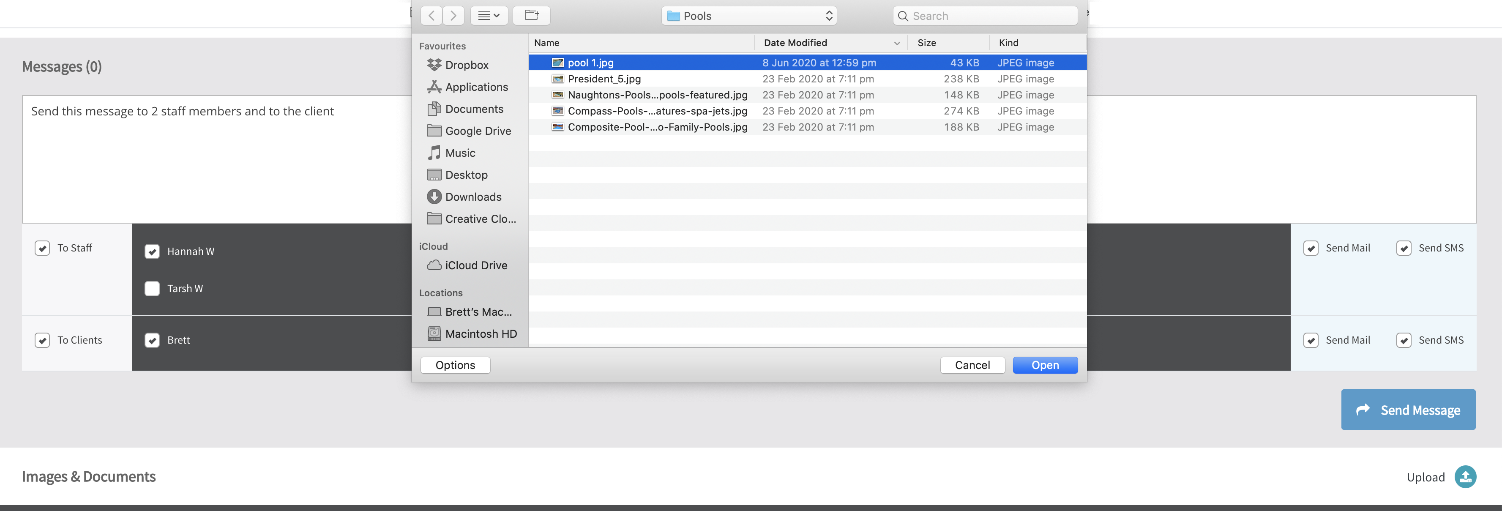Click the Send Message button
The width and height of the screenshot is (1502, 511).
click(x=1408, y=410)
